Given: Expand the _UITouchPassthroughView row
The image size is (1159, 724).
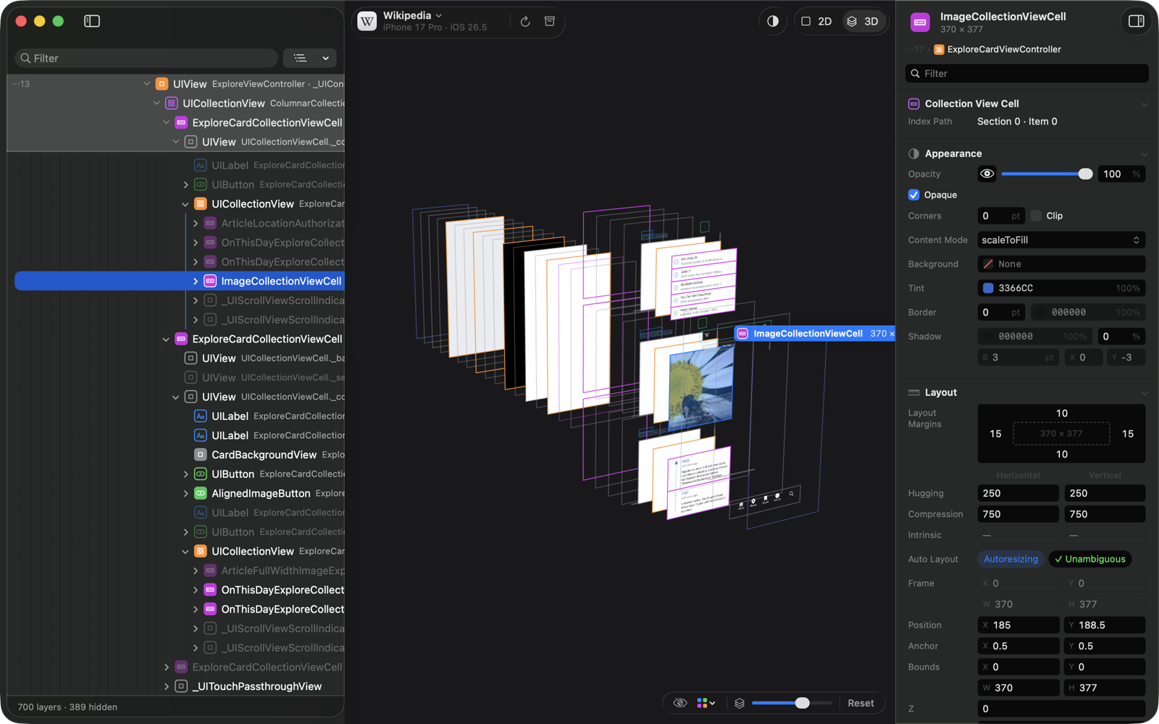Looking at the screenshot, I should click(167, 686).
